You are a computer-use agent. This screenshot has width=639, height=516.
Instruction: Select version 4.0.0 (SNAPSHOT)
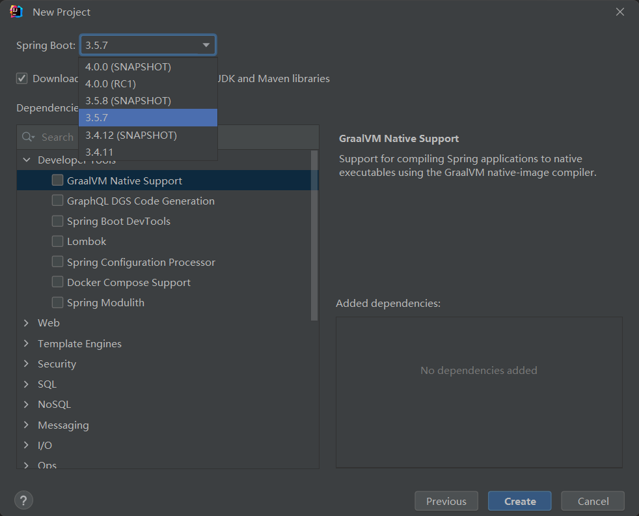pyautogui.click(x=148, y=66)
